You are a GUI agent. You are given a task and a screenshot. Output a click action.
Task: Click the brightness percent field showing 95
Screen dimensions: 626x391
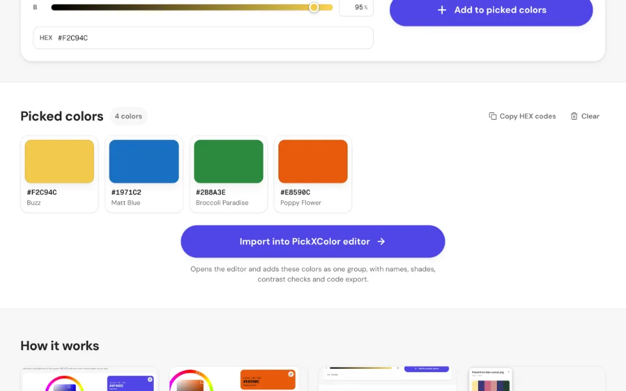click(x=356, y=7)
